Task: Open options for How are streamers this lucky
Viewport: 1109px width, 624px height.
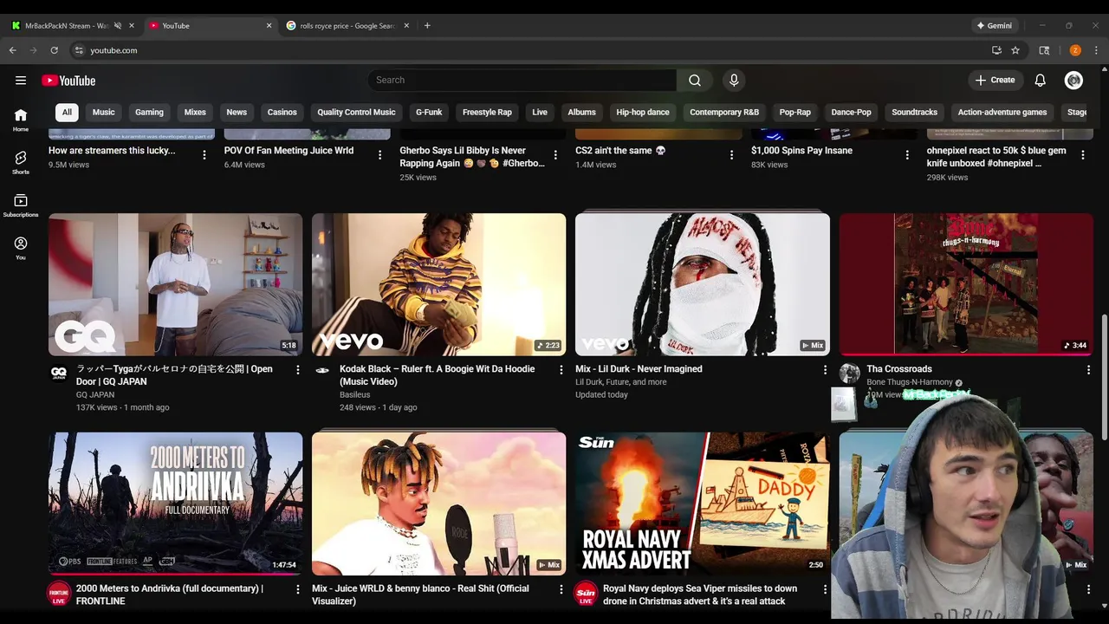Action: pyautogui.click(x=204, y=155)
